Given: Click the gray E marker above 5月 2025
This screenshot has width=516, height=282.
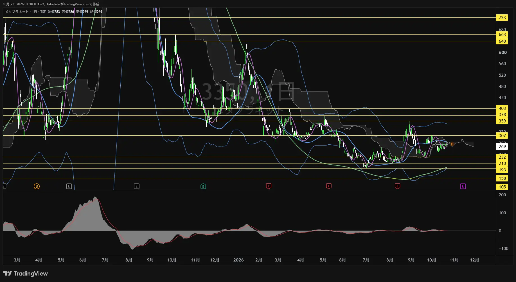Looking at the screenshot, I should [x=69, y=186].
